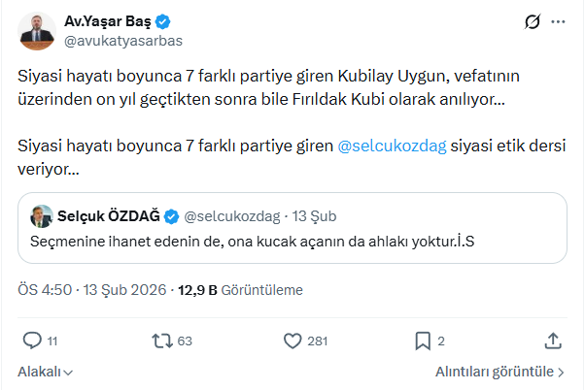The height and width of the screenshot is (390, 585).
Task: Click the Grok icon on tweet header
Action: tap(532, 21)
